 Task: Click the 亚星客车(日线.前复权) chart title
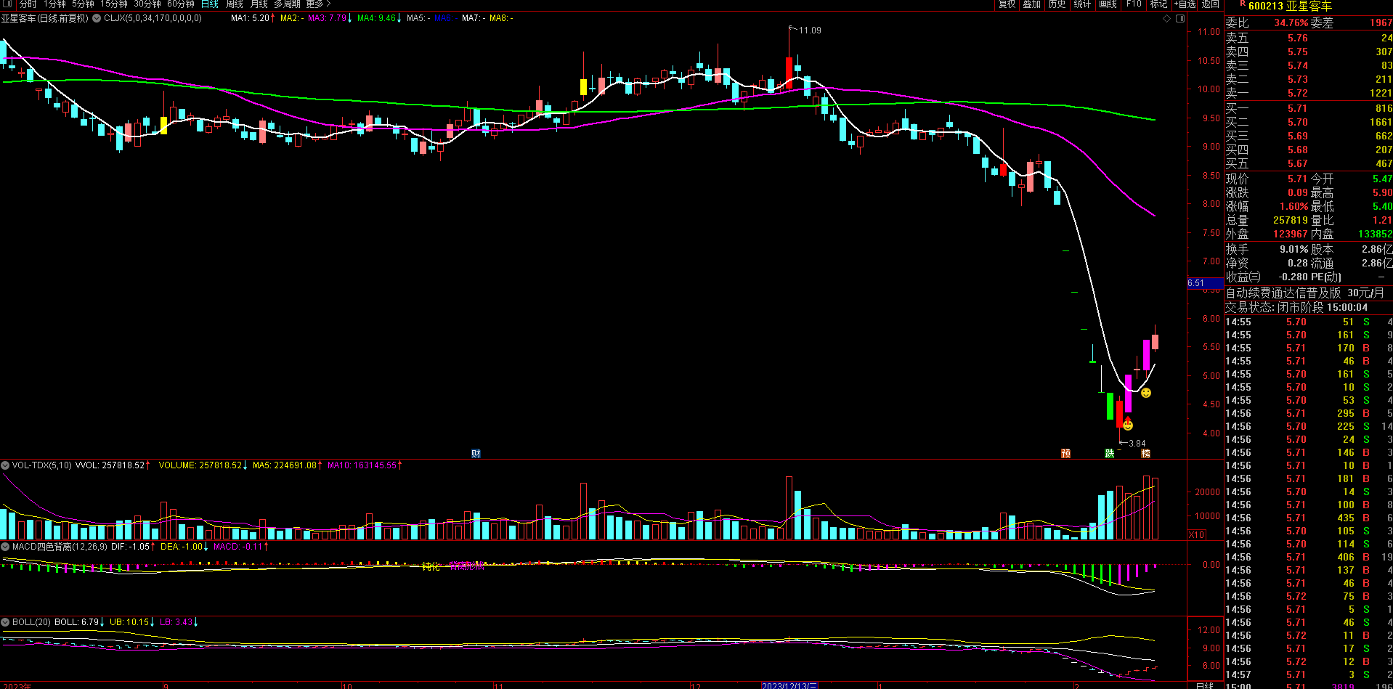tap(45, 18)
